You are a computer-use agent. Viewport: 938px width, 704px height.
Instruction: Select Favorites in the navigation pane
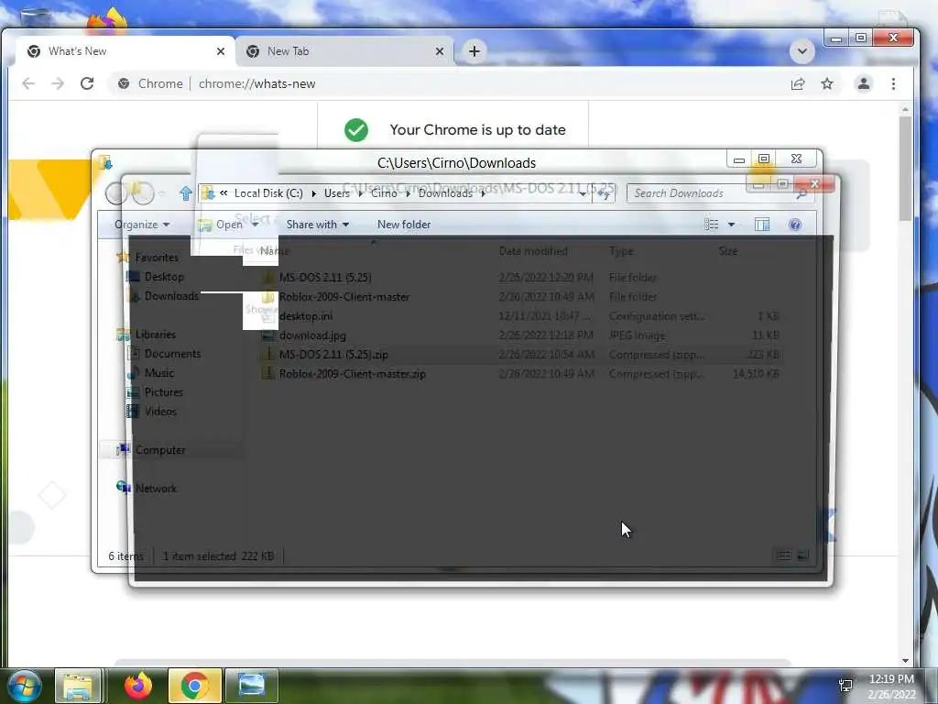pyautogui.click(x=156, y=258)
